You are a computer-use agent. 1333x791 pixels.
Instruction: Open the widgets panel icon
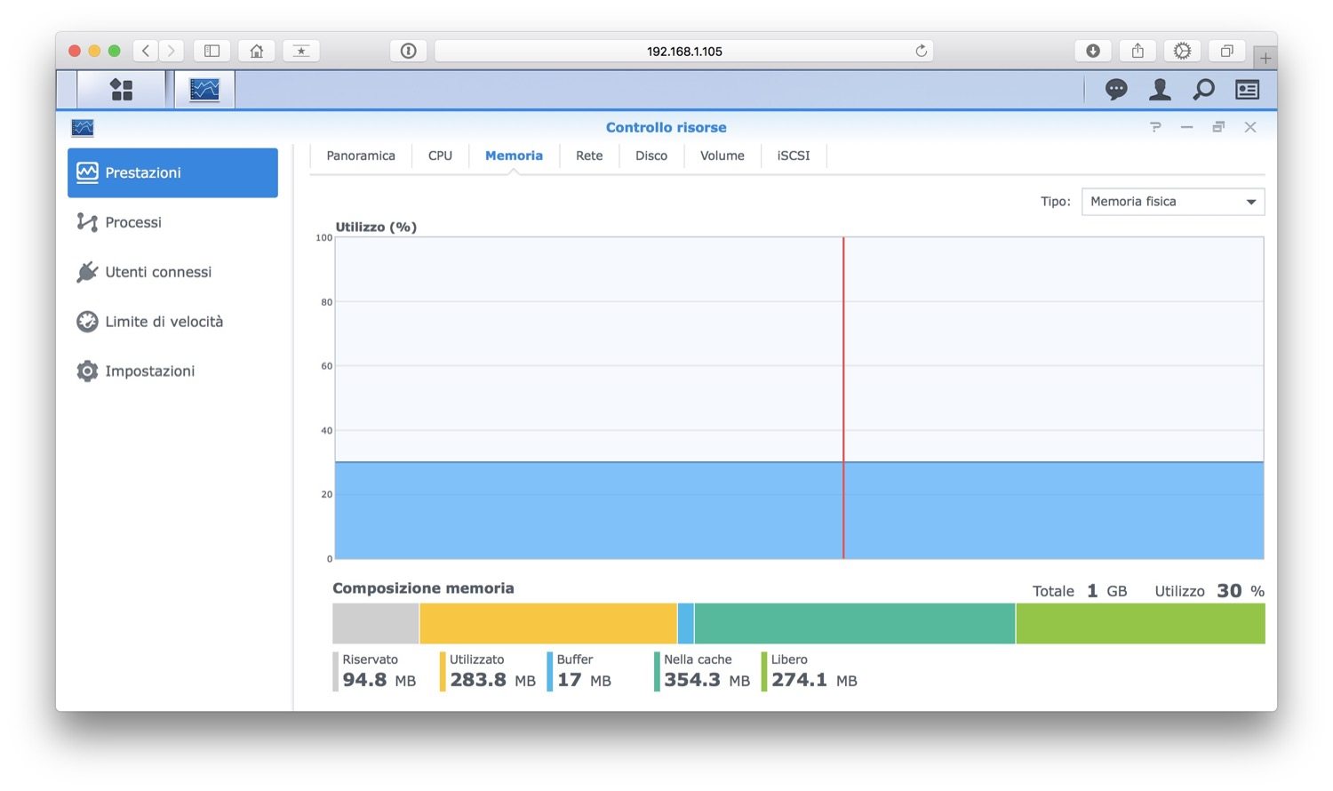tap(1247, 90)
